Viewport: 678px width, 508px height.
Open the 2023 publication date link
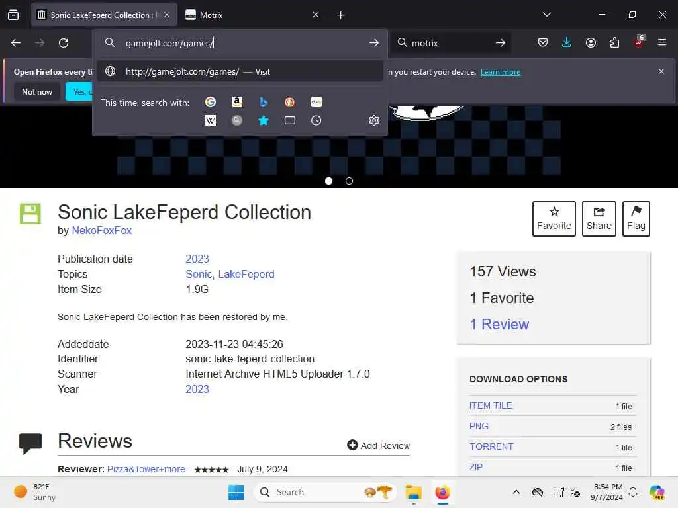(197, 259)
